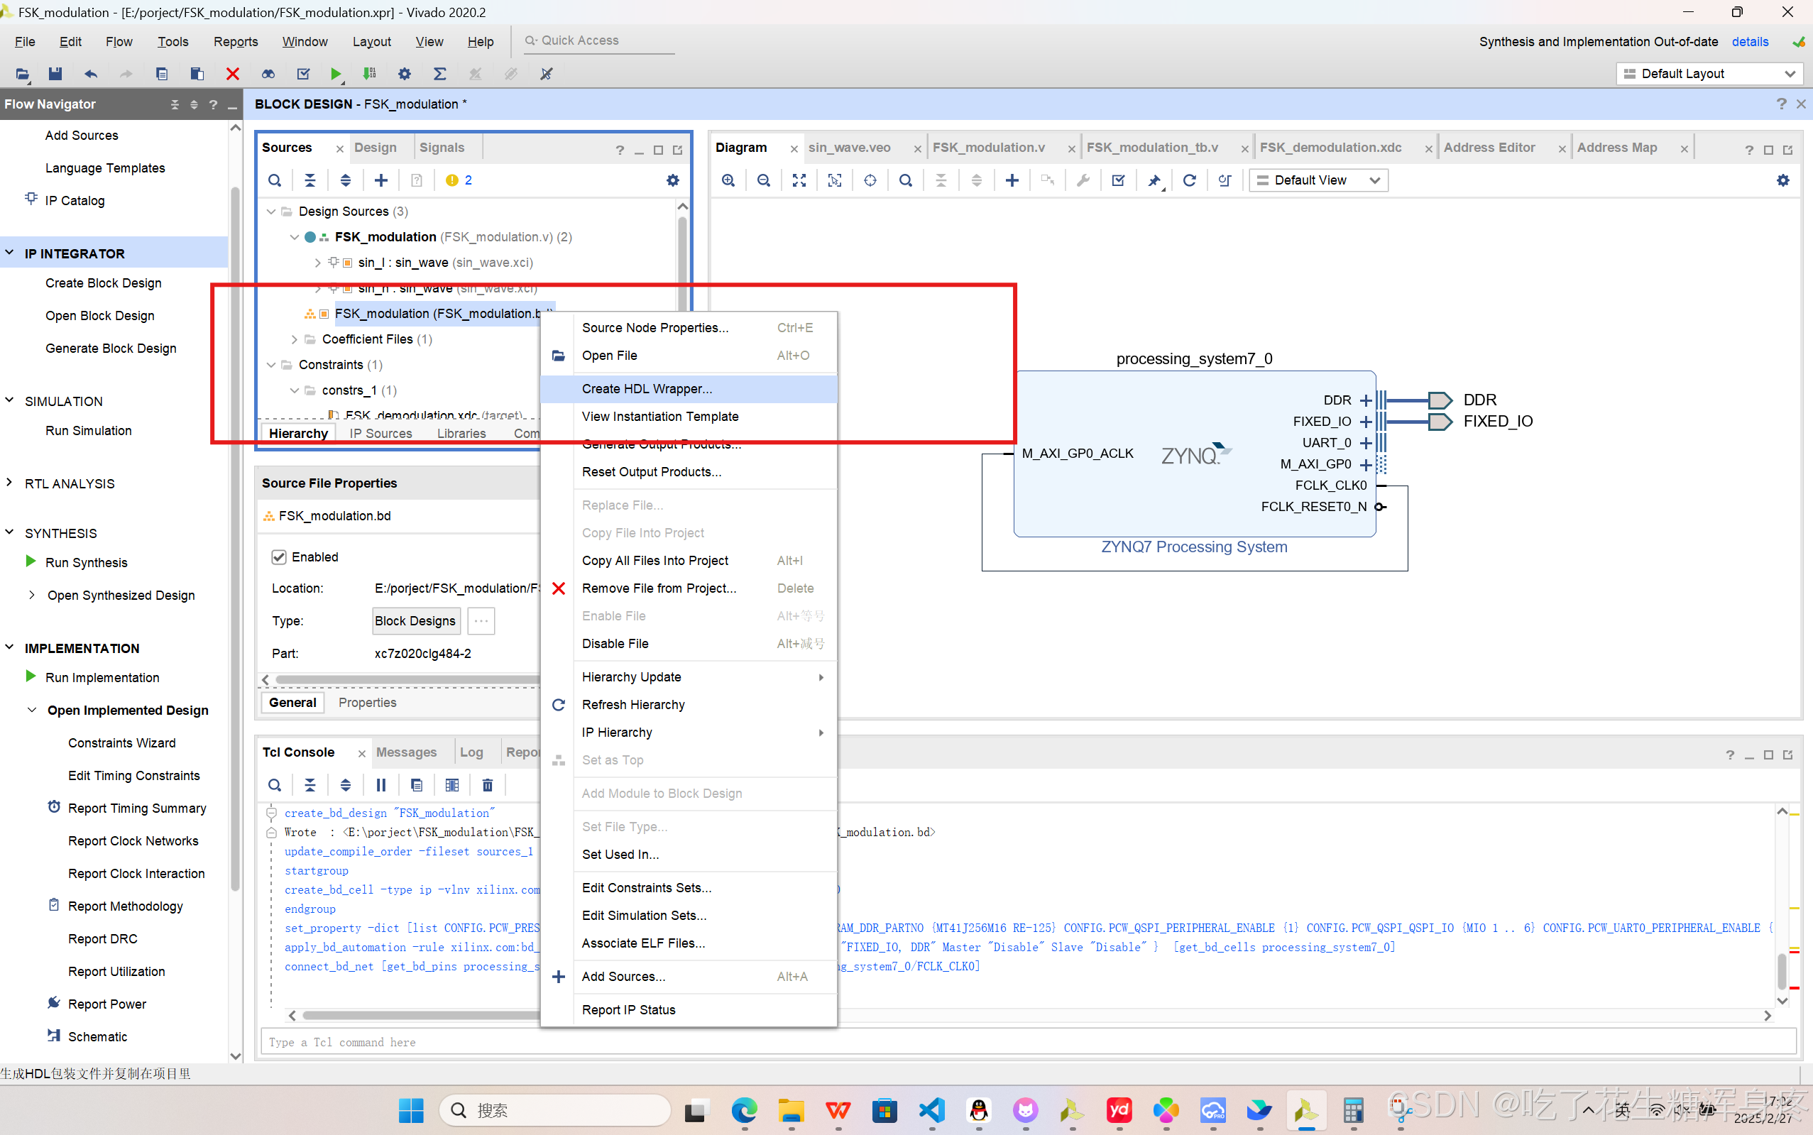1813x1135 pixels.
Task: Click the Quick Access search field
Action: pos(599,40)
